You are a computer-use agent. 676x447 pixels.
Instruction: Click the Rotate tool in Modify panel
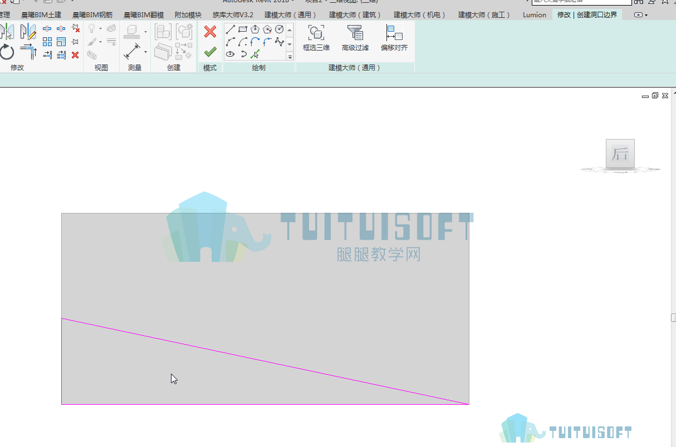point(7,52)
